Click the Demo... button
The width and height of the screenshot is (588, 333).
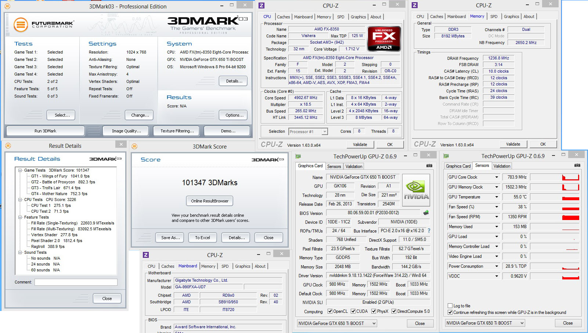(x=227, y=131)
